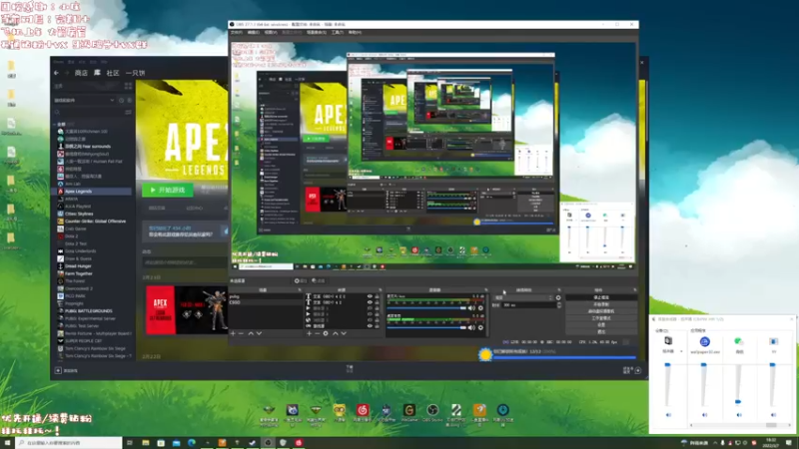
Task: Move OBS source down with arrow
Action: 344,333
